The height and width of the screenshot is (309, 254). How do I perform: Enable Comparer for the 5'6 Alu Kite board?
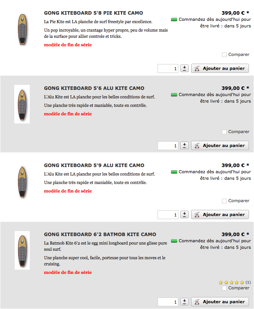(x=224, y=132)
